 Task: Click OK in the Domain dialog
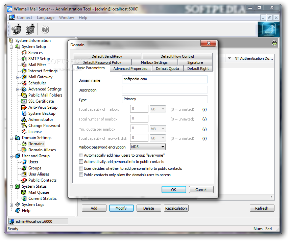[x=174, y=190]
